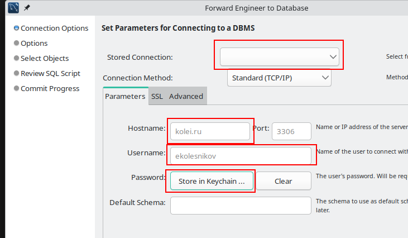Image resolution: width=408 pixels, height=238 pixels.
Task: Select the Connection Options step bullet
Action: pyautogui.click(x=16, y=28)
